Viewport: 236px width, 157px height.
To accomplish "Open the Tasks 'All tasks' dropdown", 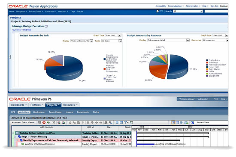I will tap(120, 41).
